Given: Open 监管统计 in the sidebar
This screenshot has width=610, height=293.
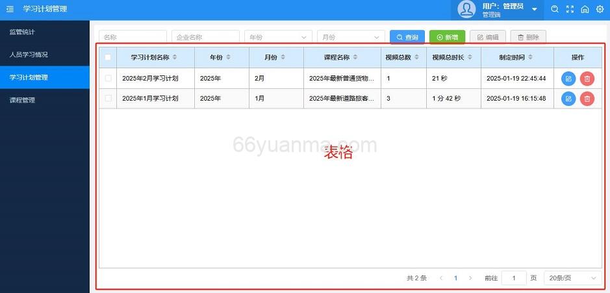Looking at the screenshot, I should coord(45,32).
